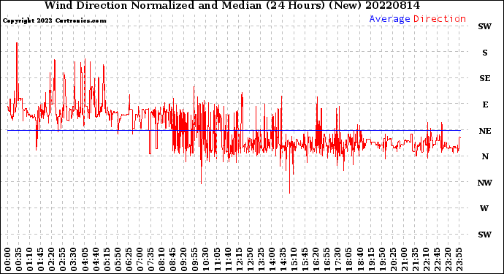Click the 'NE' axis label

tap(485, 131)
